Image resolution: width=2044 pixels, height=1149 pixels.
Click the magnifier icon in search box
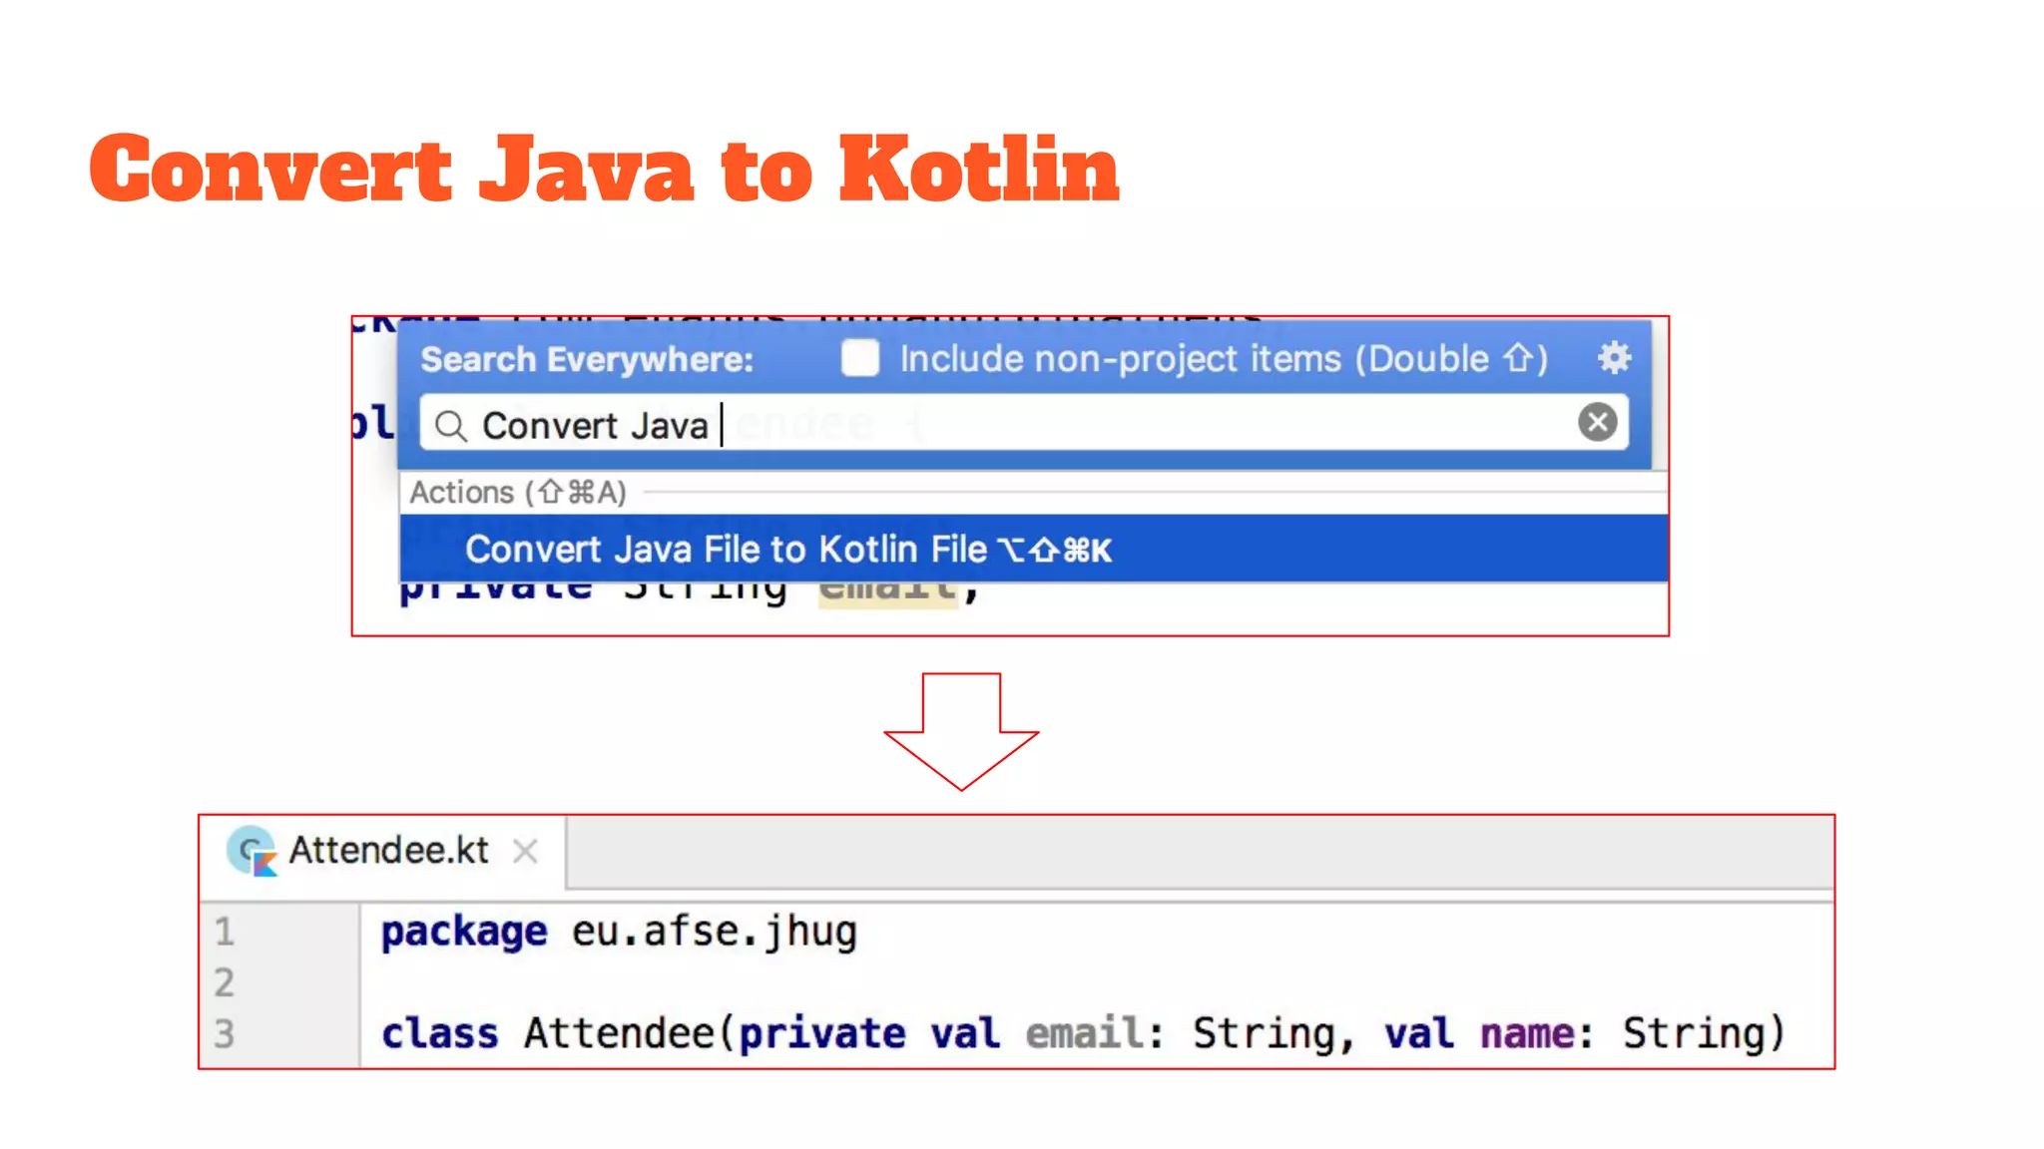[451, 426]
